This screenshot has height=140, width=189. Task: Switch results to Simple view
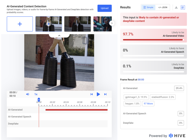coord(148,7)
